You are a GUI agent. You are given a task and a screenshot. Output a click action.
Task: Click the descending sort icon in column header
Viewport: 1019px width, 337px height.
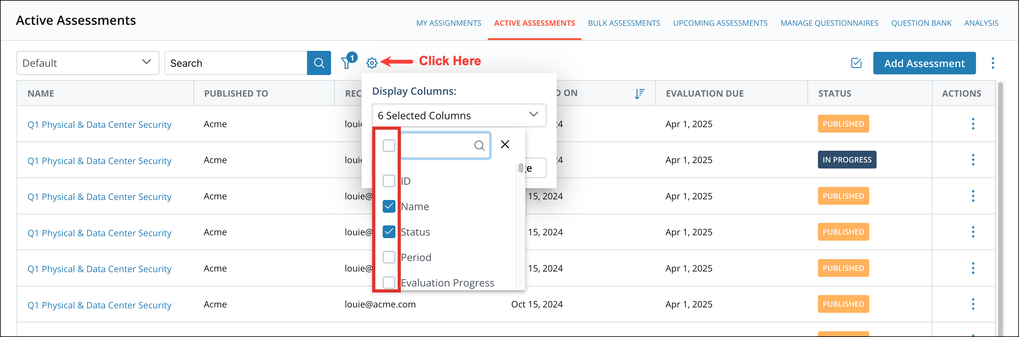639,93
